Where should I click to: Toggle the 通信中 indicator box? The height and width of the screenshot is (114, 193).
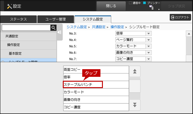point(130,3)
